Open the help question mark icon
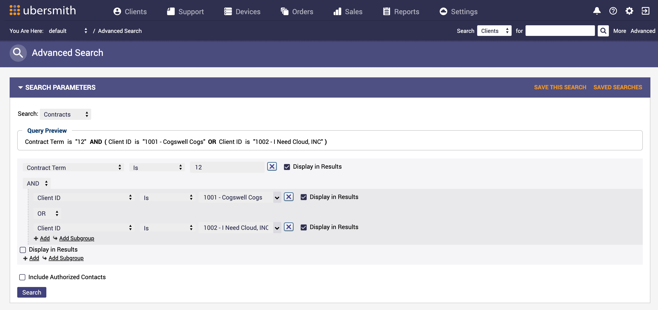Image resolution: width=658 pixels, height=310 pixels. 613,11
